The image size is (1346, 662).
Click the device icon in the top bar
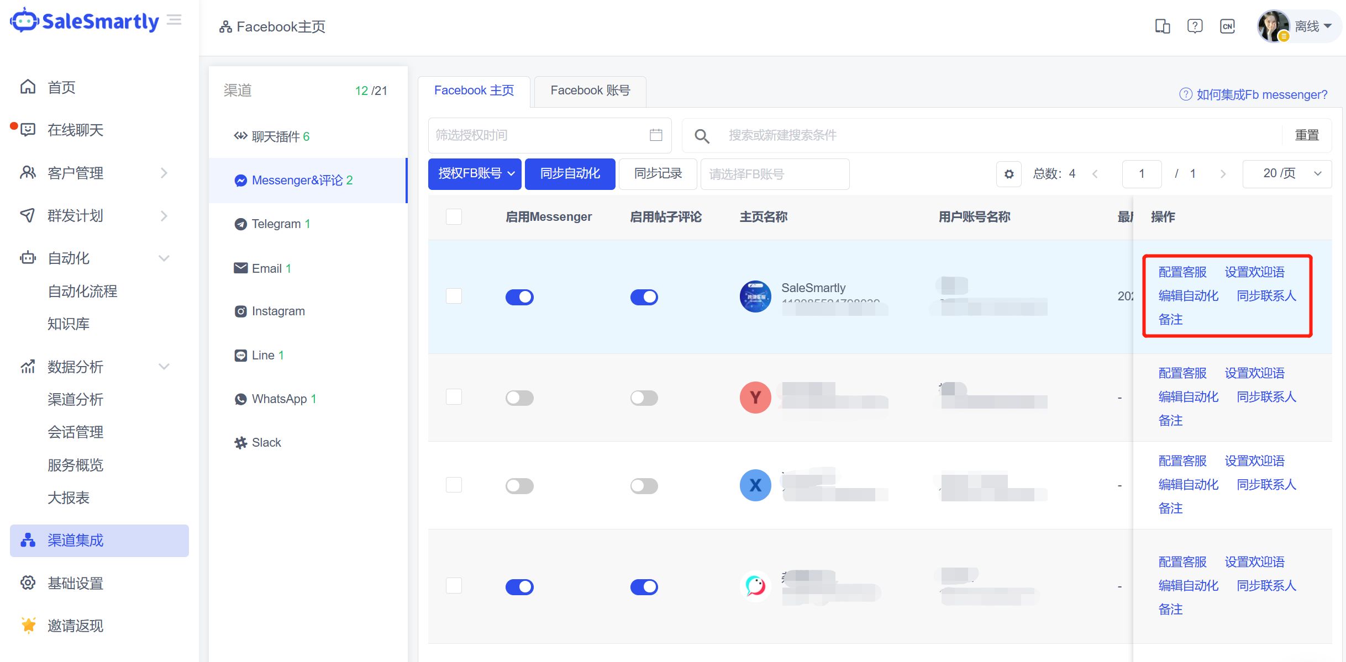tap(1162, 26)
